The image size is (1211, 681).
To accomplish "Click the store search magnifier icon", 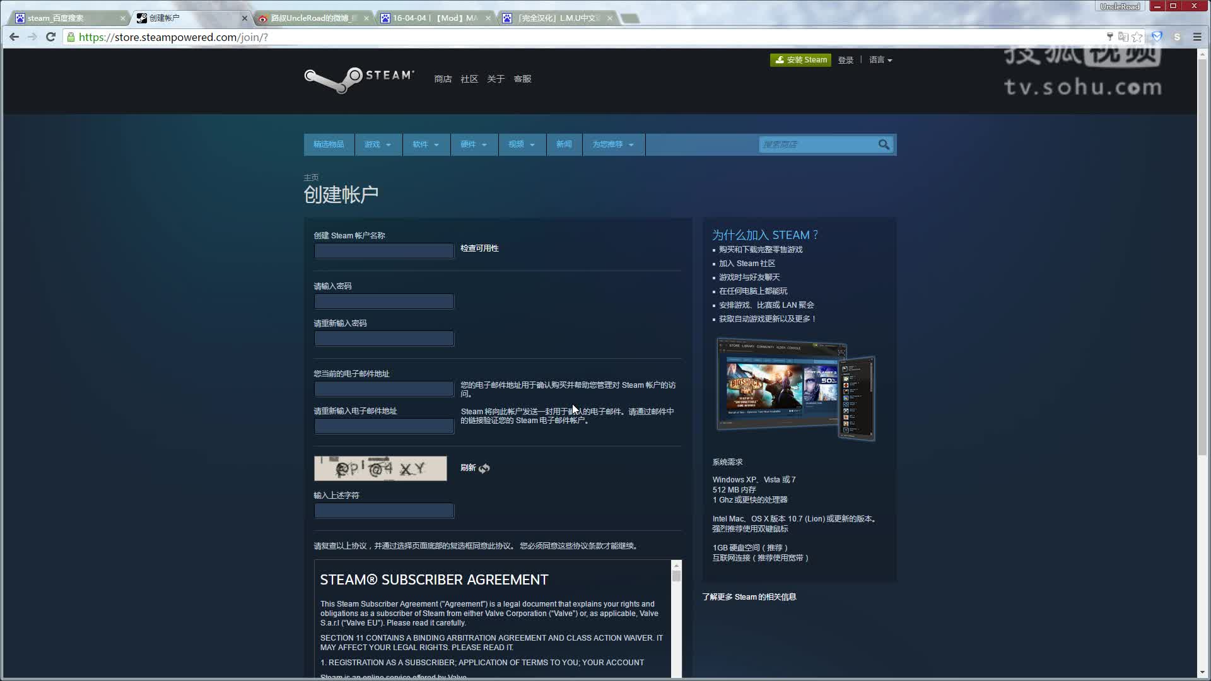I will click(x=884, y=144).
